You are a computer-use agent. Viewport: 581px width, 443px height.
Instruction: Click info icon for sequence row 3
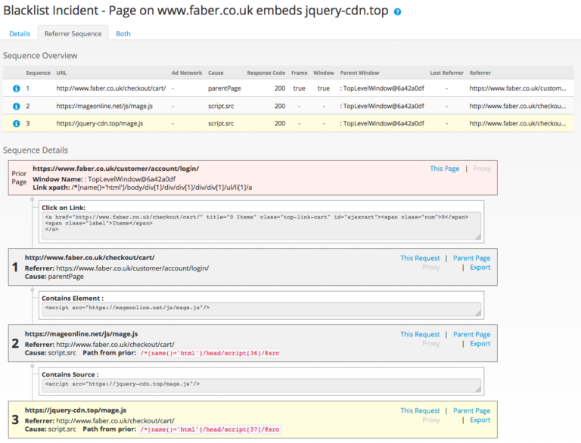pyautogui.click(x=16, y=123)
